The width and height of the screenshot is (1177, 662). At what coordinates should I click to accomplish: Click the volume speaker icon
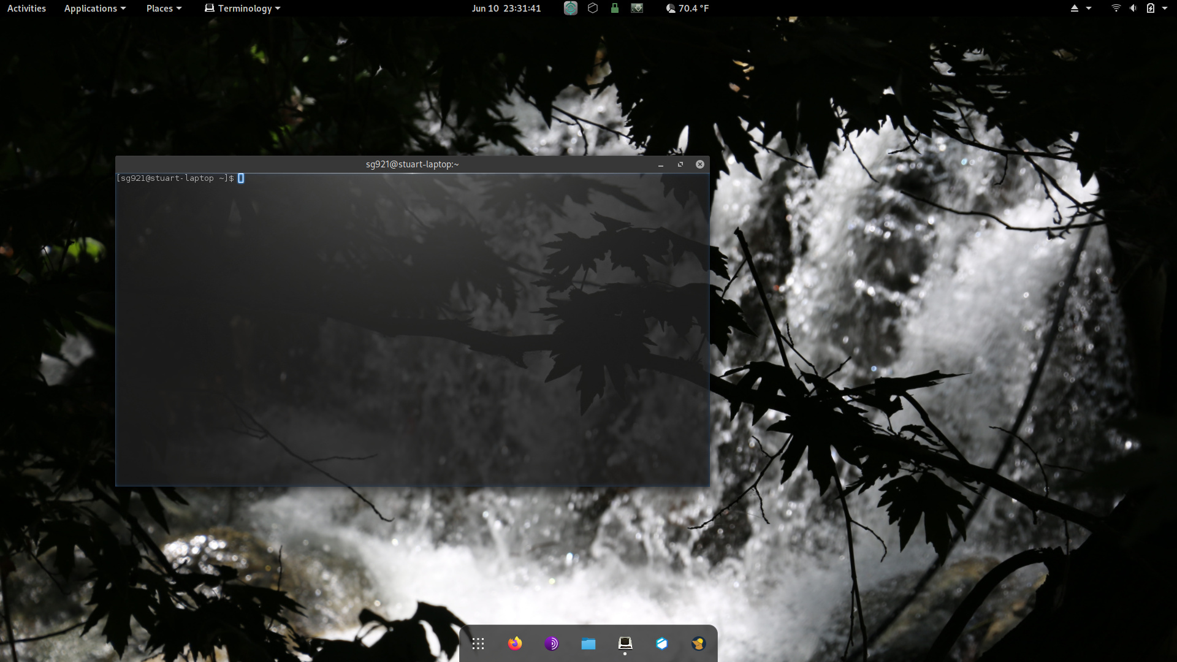(x=1133, y=9)
